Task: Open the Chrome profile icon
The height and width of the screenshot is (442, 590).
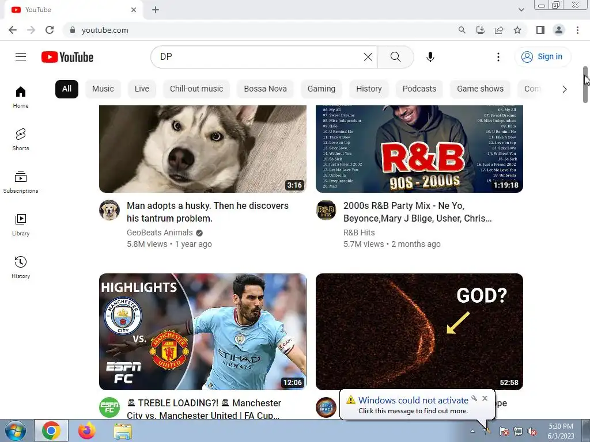Action: pyautogui.click(x=559, y=30)
